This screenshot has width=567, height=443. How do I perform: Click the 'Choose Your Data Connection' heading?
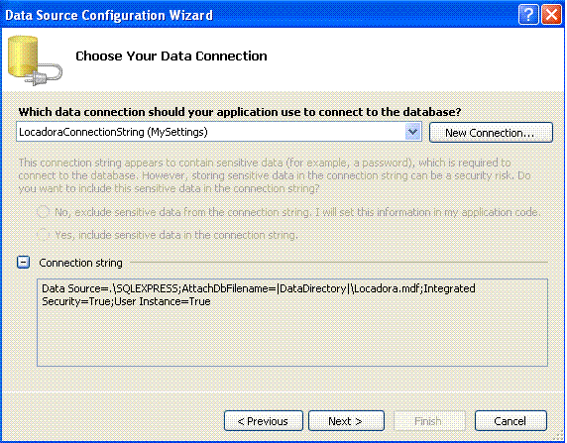[x=171, y=56]
